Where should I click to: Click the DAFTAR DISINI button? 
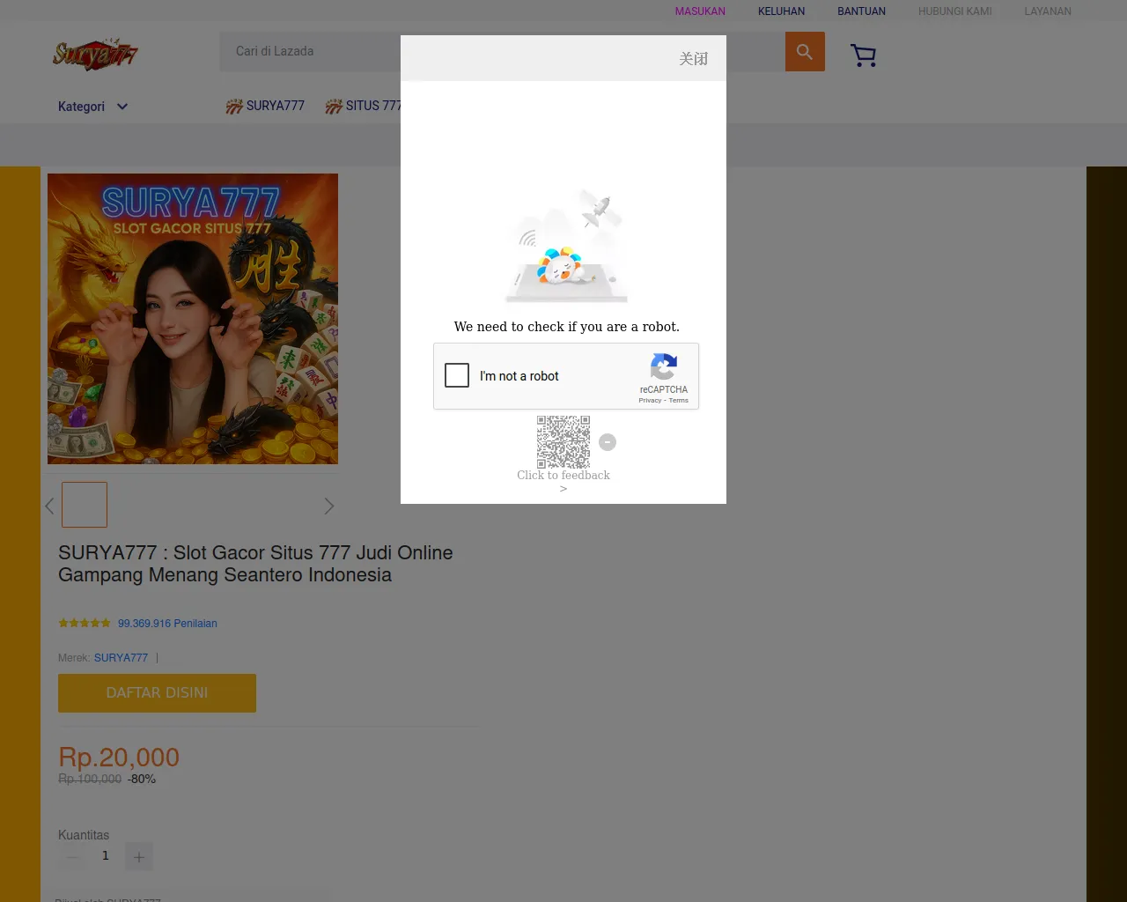pos(157,693)
